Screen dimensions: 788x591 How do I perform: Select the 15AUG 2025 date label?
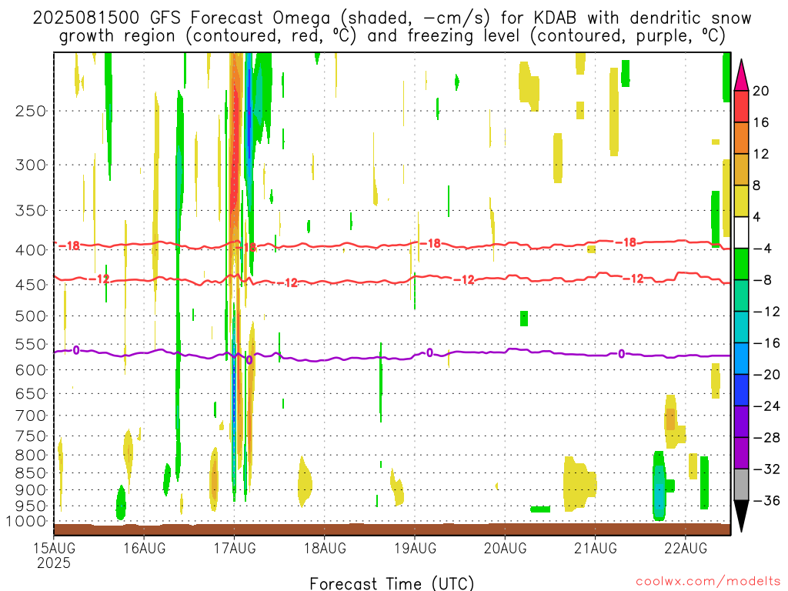pos(54,555)
